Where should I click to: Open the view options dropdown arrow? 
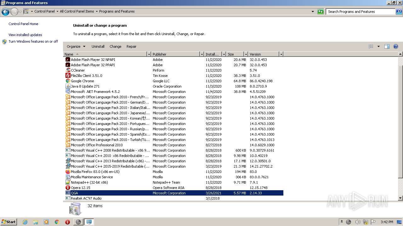(378, 46)
